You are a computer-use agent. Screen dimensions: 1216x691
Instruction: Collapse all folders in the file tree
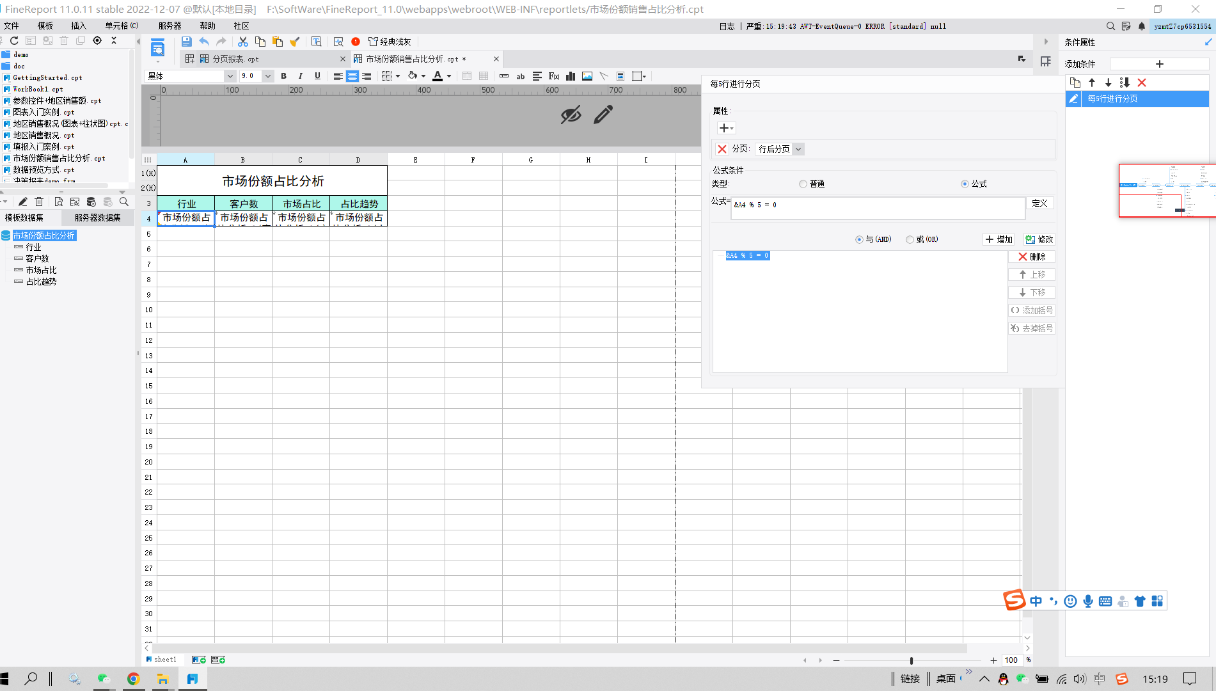114,40
